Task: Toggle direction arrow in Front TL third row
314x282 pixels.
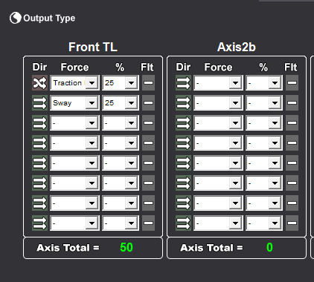Action: [x=39, y=123]
